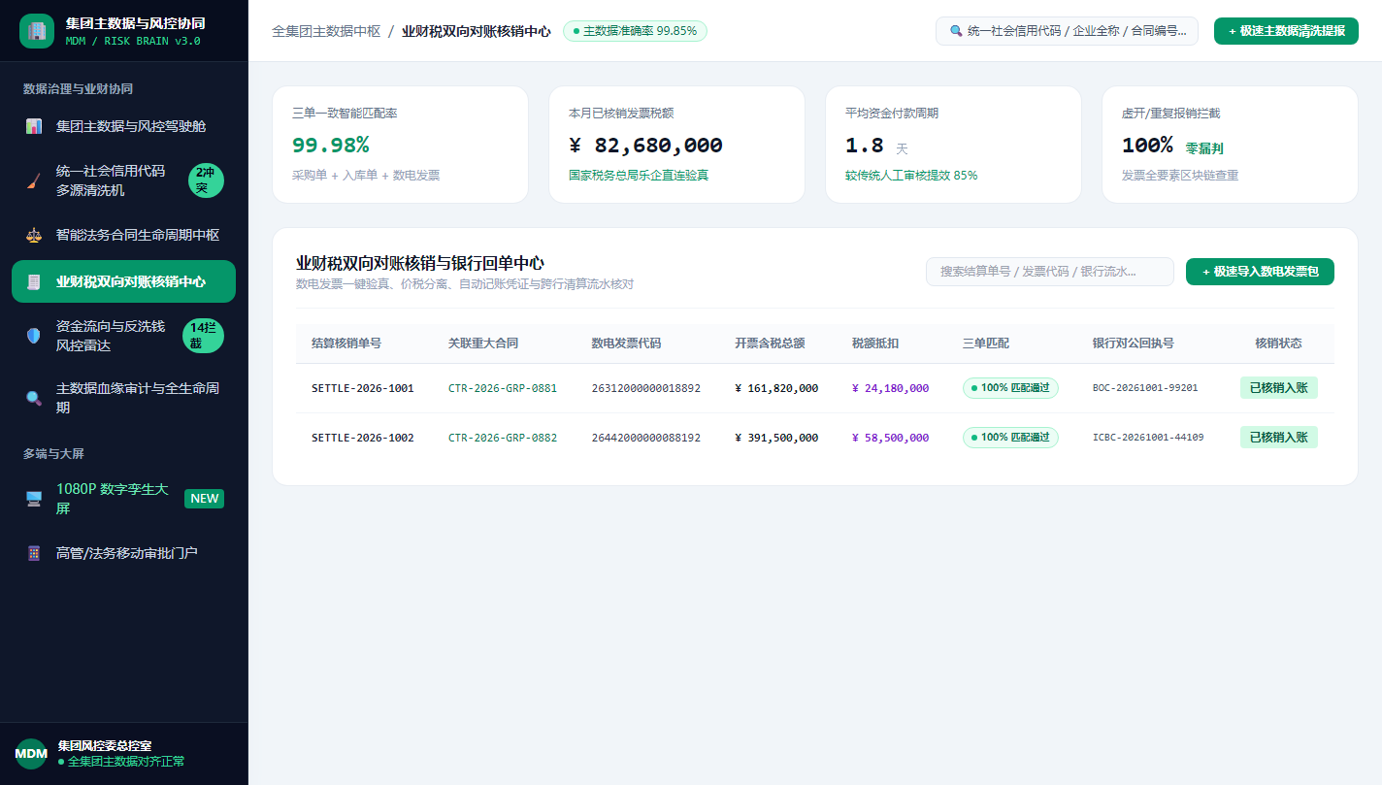This screenshot has width=1382, height=785.
Task: Click the broom icon for 统一社会信用代码多源清洗机
Action: pos(34,180)
